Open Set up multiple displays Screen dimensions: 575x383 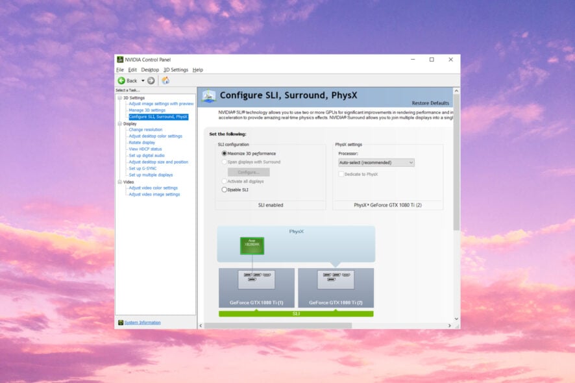[x=151, y=175]
